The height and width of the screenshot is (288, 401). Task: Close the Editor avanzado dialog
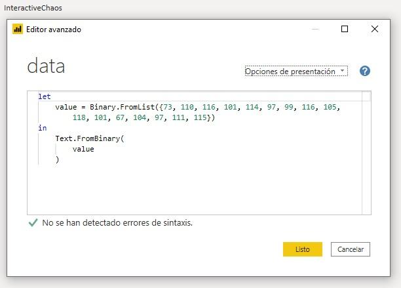pos(375,29)
